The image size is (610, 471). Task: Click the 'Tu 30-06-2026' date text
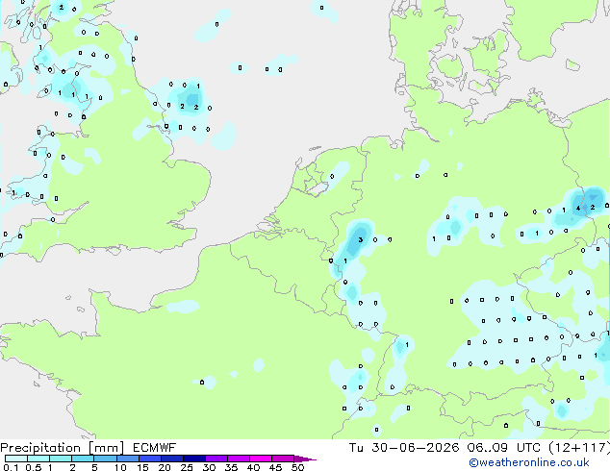404,448
